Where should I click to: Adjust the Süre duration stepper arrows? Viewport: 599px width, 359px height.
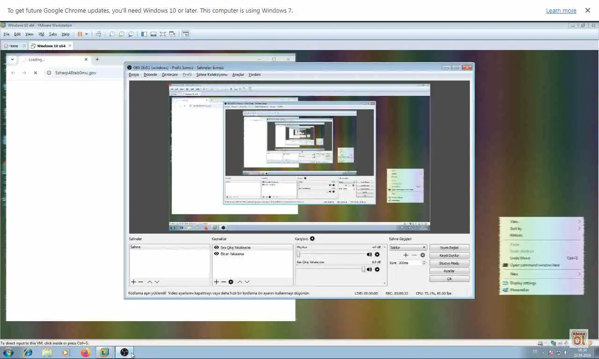[424, 263]
